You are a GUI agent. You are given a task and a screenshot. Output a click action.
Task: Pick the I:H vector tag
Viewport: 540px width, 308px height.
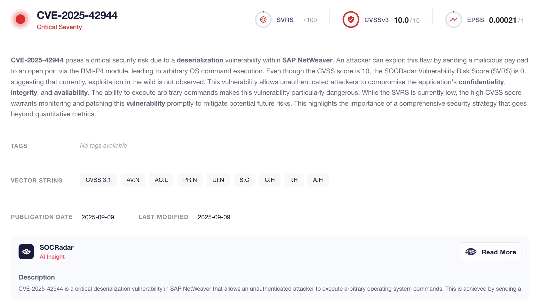click(294, 180)
